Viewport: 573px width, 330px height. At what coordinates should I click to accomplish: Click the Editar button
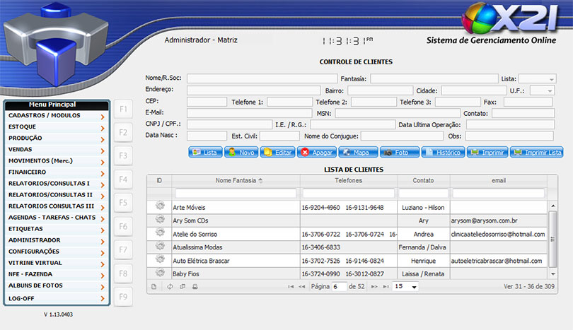coord(277,152)
